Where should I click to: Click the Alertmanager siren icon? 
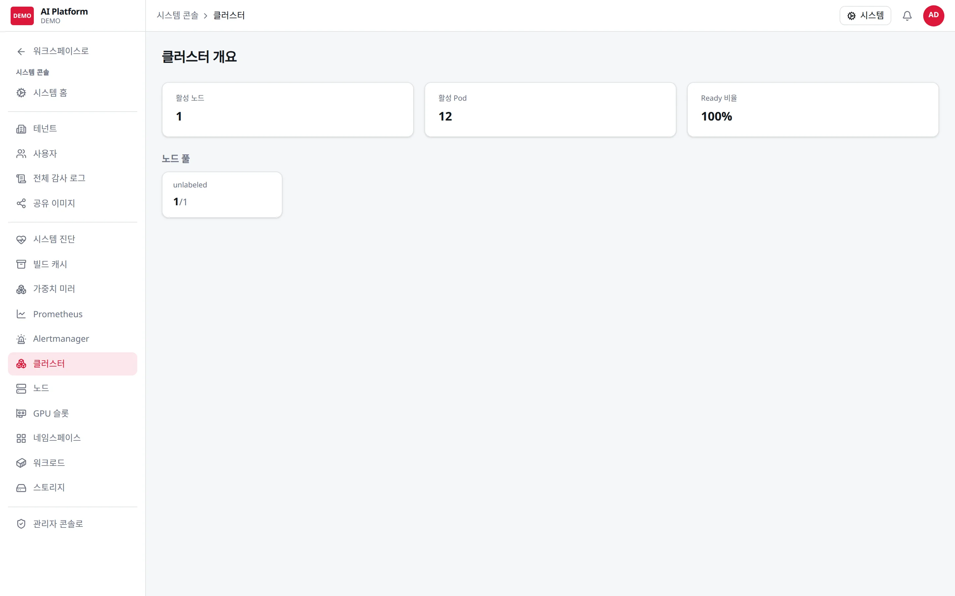pyautogui.click(x=21, y=339)
